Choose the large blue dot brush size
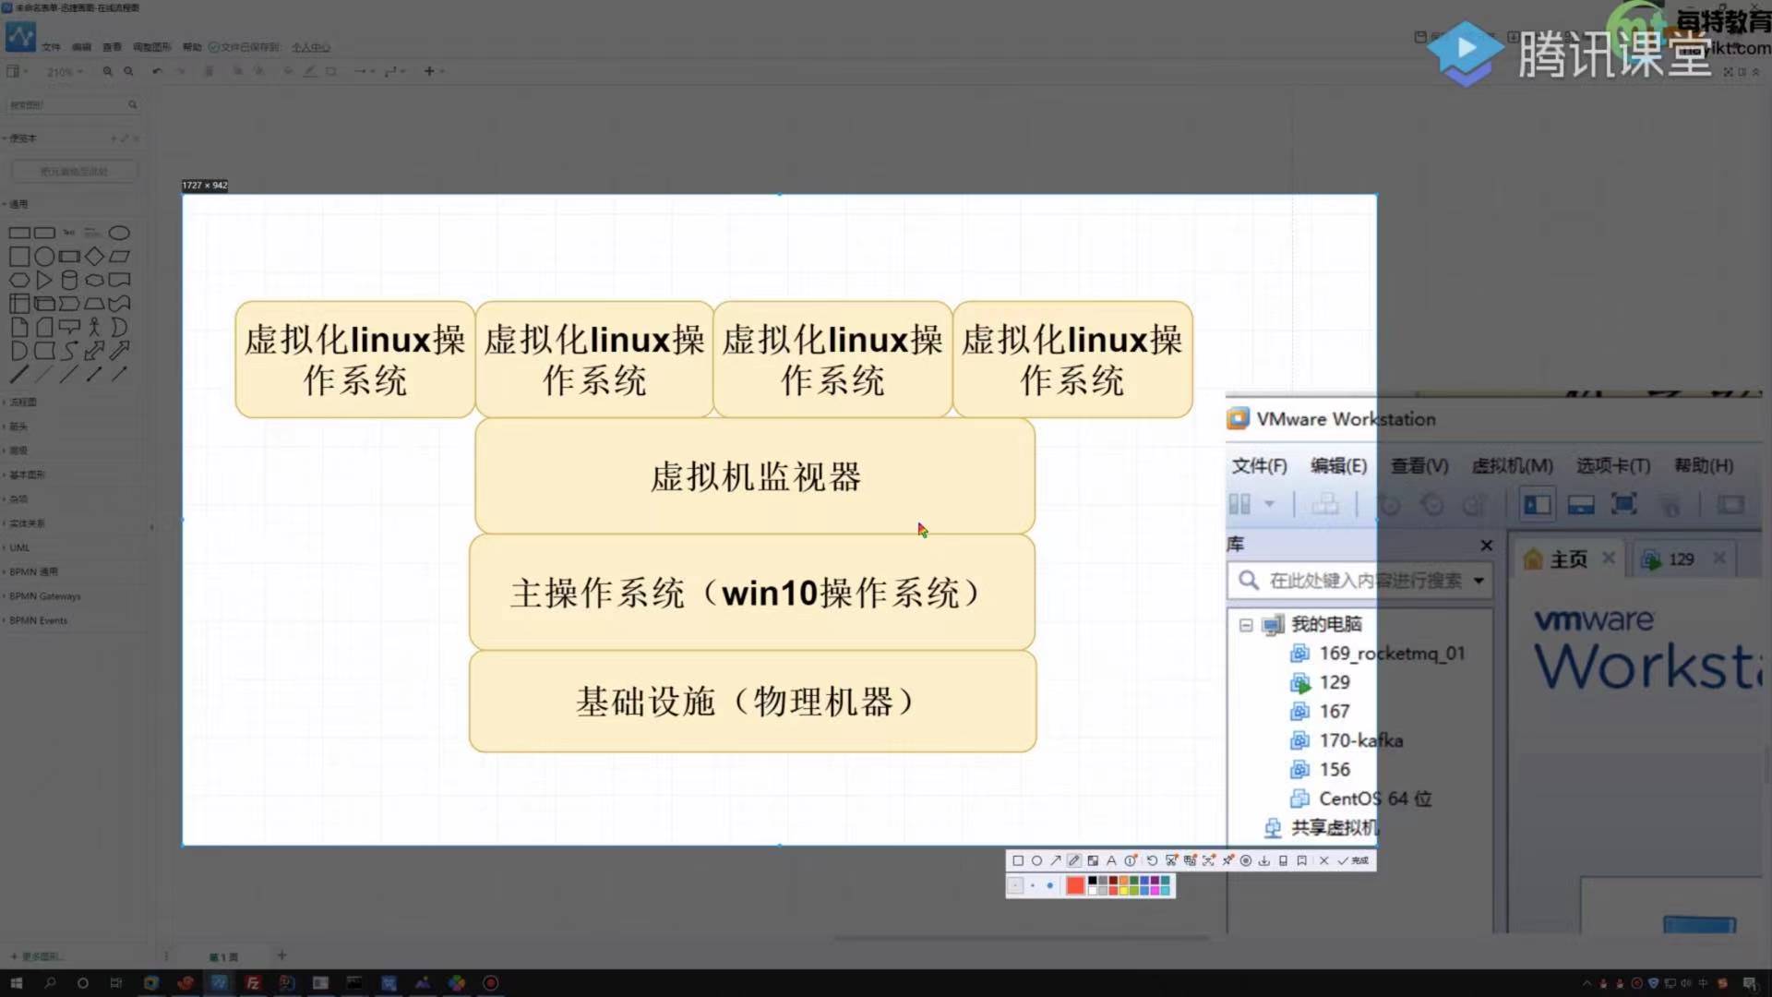 [x=1049, y=885]
